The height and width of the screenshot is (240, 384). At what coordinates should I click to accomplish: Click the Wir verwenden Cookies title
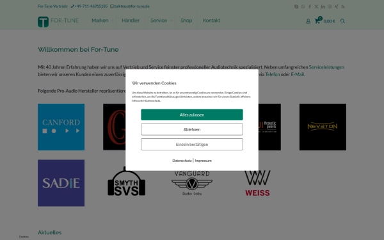pos(154,83)
